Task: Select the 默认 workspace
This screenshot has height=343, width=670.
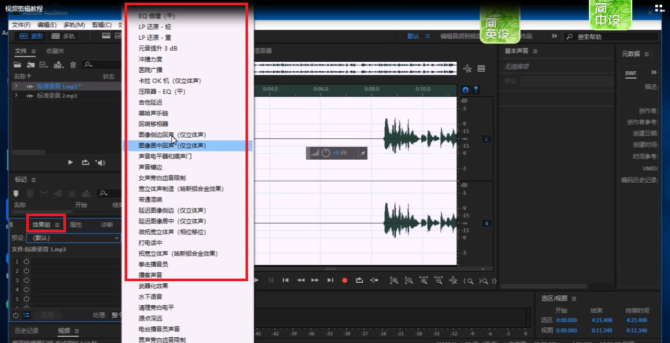Action: (x=414, y=36)
